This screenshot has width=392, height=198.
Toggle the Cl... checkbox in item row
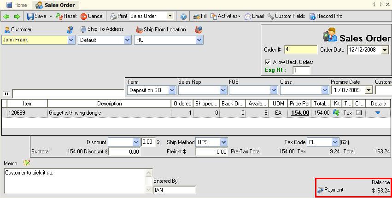tap(359, 112)
